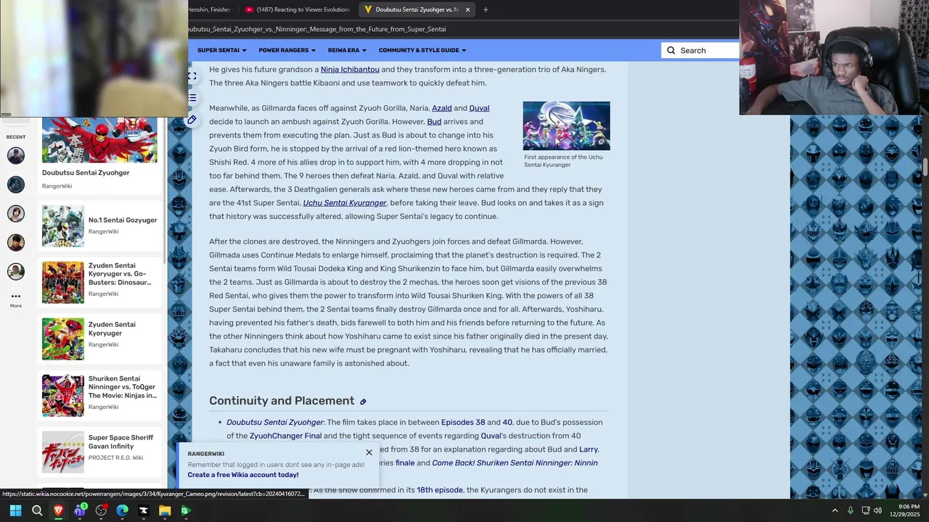Open the Bud character link

tap(434, 122)
